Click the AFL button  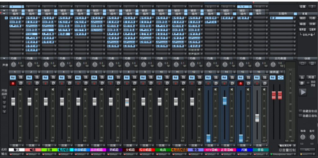coord(307,150)
